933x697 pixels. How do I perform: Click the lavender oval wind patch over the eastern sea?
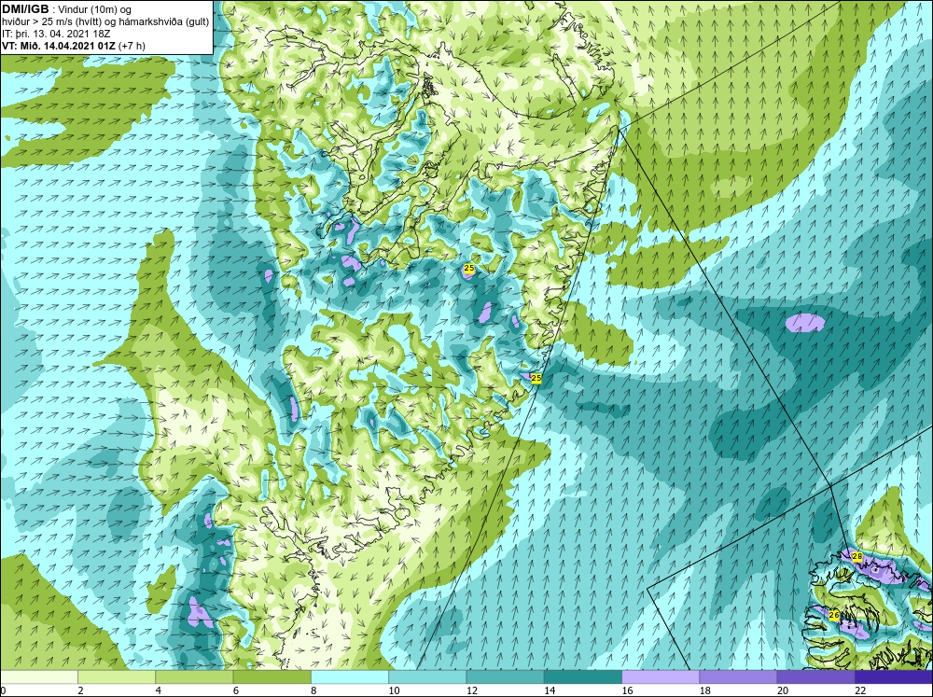[805, 323]
